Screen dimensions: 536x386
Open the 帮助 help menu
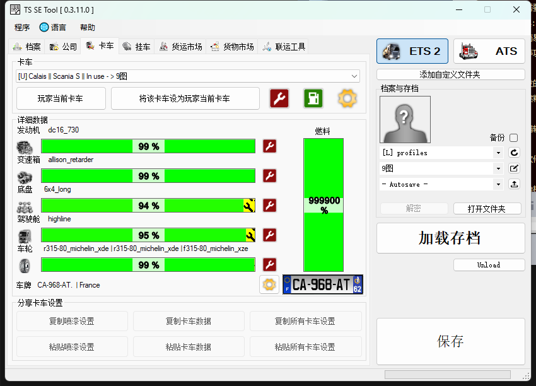pos(88,27)
